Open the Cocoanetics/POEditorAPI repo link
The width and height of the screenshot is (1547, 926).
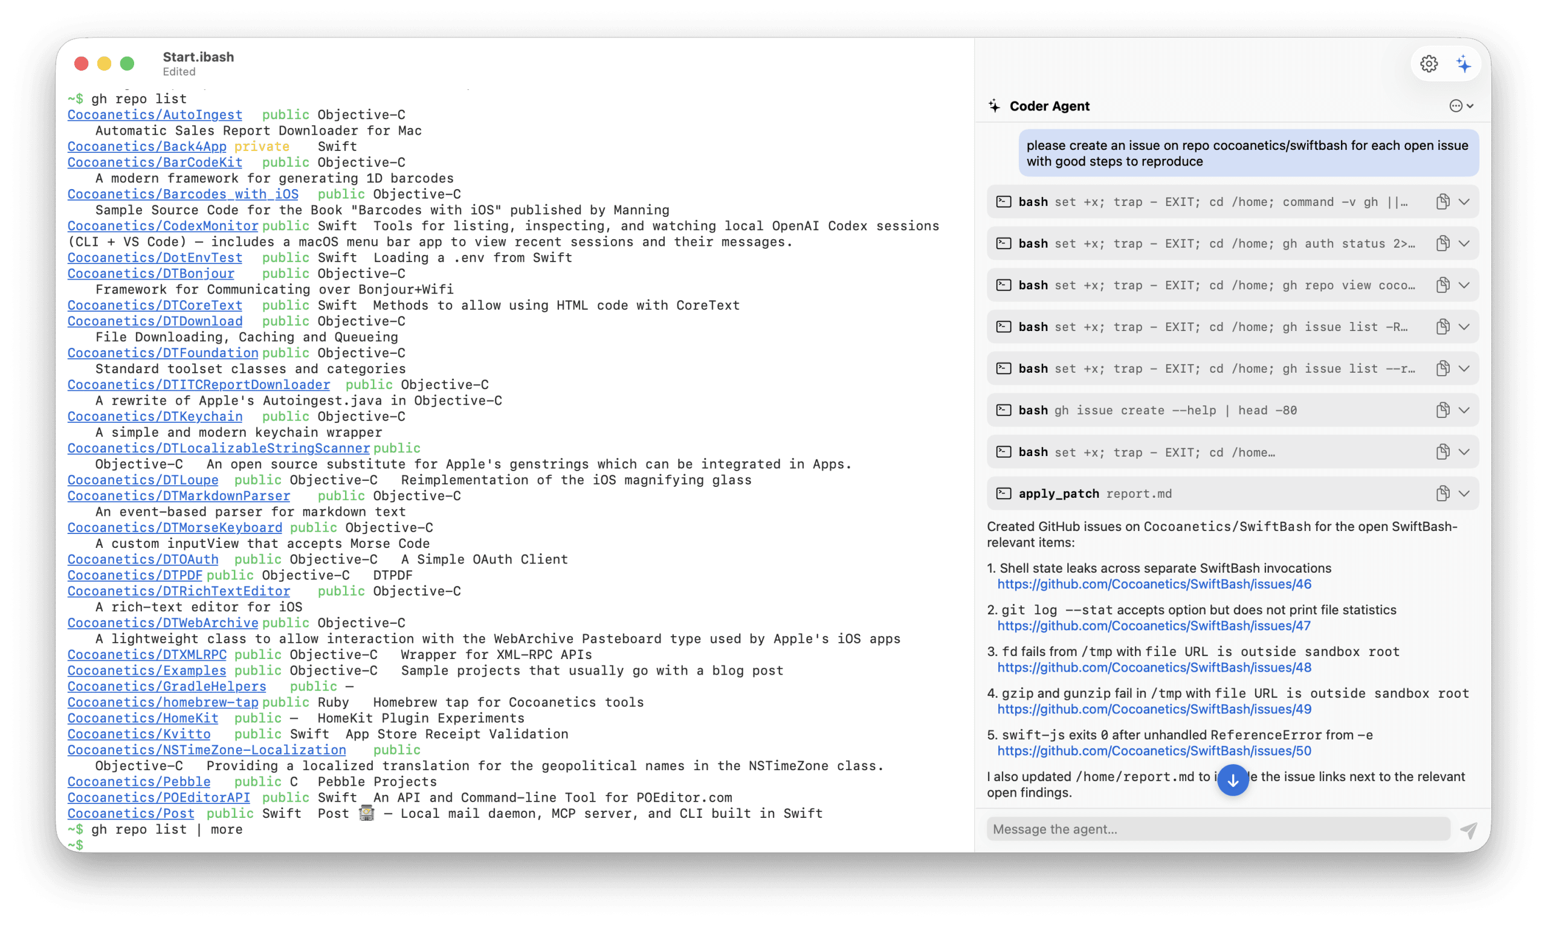click(x=158, y=798)
